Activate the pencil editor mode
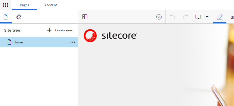This screenshot has width=234, height=106. pyautogui.click(x=220, y=17)
